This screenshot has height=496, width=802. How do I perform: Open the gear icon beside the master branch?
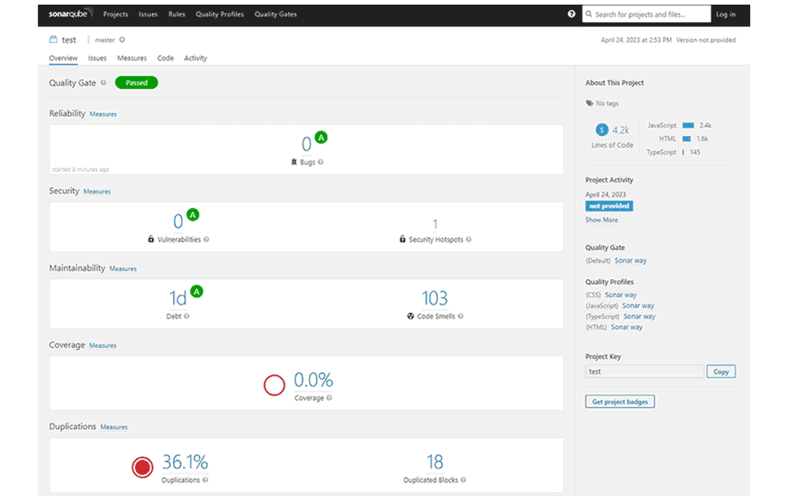123,39
